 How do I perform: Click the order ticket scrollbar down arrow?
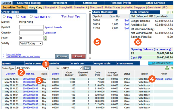tap(90, 58)
